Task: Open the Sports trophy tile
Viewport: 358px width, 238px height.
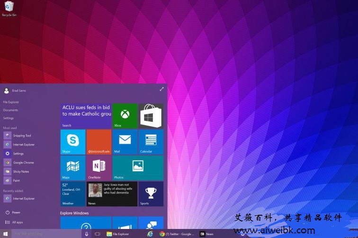Action: pyautogui.click(x=151, y=194)
